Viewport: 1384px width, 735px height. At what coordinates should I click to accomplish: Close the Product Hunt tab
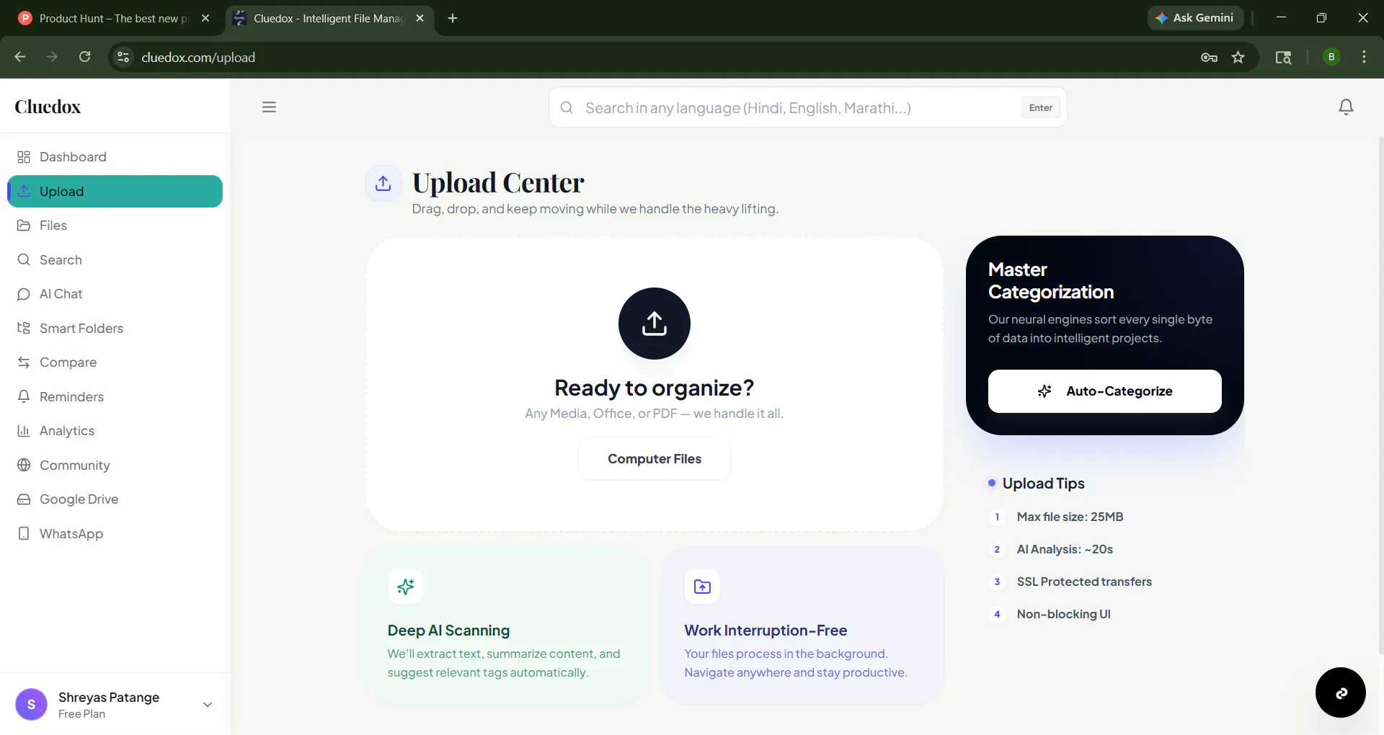[x=205, y=18]
